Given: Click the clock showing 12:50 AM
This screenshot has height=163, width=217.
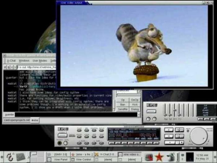Looking at the screenshot, I should (x=202, y=157).
